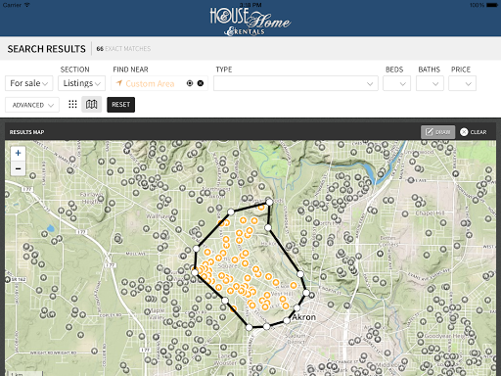Clear the drawn map area
This screenshot has height=376, width=501.
(474, 132)
